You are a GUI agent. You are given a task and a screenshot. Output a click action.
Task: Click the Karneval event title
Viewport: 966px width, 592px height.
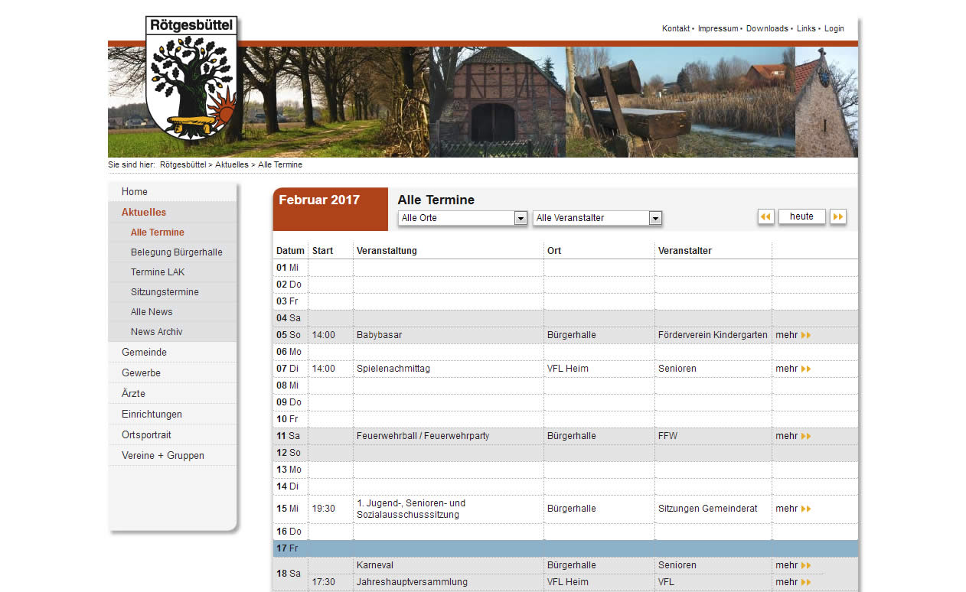[375, 565]
